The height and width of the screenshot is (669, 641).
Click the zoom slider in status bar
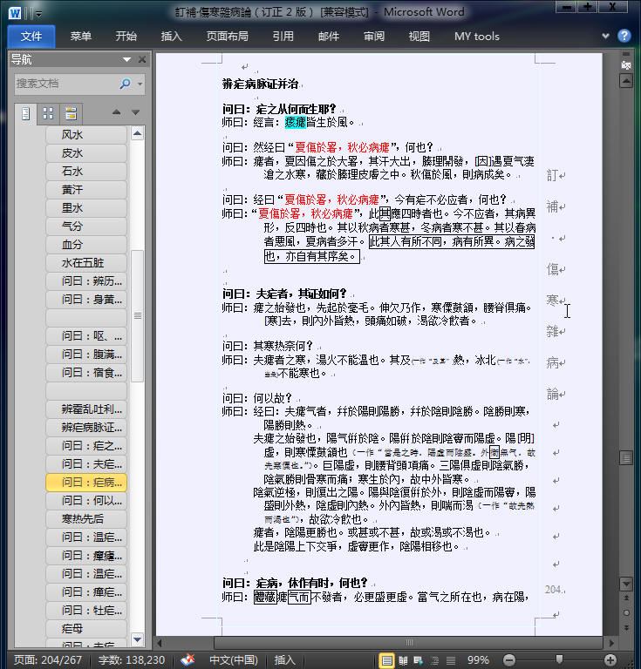pos(559,659)
